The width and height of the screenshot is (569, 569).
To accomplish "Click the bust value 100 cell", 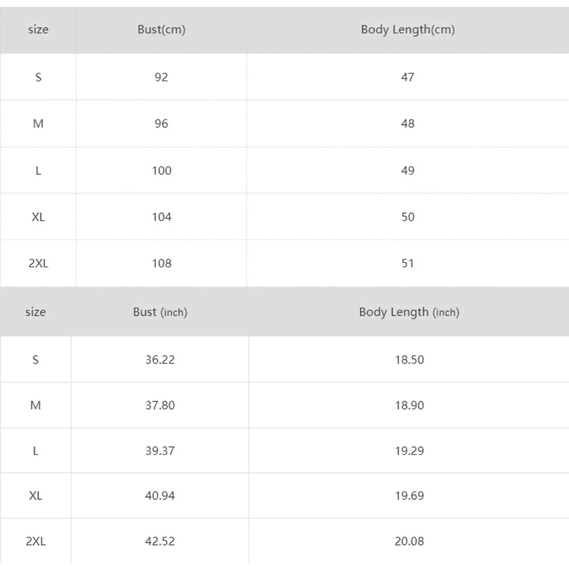I will tap(161, 170).
